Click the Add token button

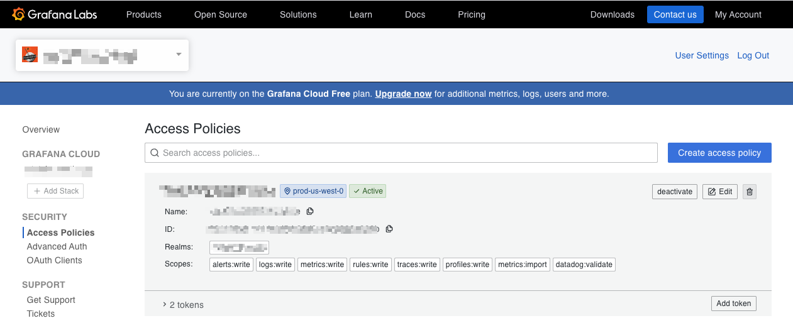[734, 304]
